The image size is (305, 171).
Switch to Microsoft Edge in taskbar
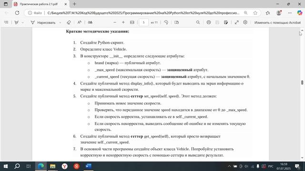coord(41,166)
